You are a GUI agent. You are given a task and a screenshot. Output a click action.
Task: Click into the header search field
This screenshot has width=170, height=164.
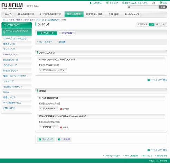coord(144,7)
